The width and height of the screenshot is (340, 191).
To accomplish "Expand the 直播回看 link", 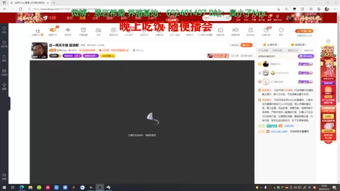I will tap(299, 45).
